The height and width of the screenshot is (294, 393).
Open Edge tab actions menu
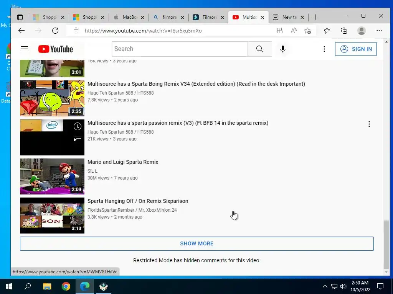coord(20,17)
